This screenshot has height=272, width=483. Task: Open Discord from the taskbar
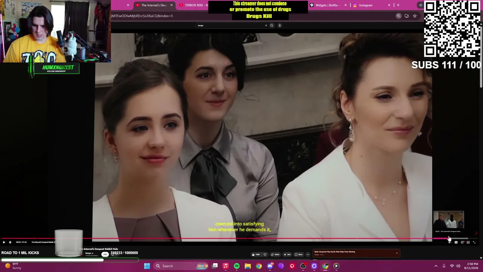point(270,266)
